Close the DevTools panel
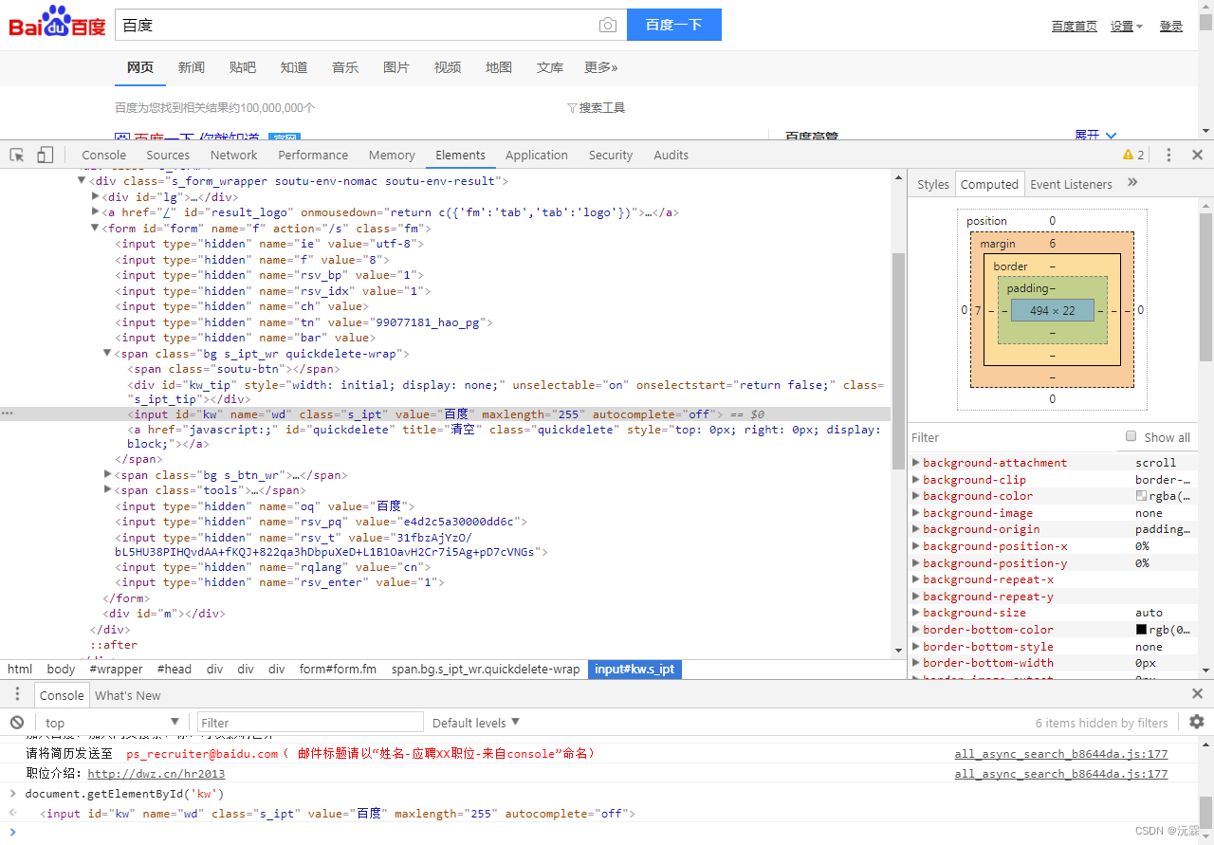Screen dimensions: 1214x845 1197,155
